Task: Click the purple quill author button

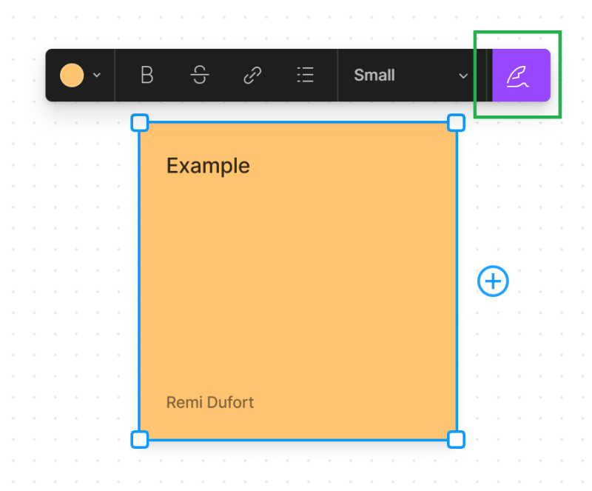Action: [x=521, y=76]
